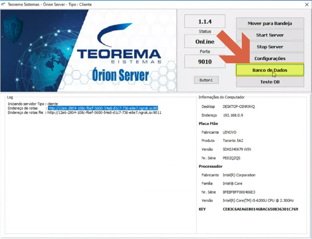Screen dimensions: 312x239
Task: Open the Banco de Dados button
Action: (270, 70)
